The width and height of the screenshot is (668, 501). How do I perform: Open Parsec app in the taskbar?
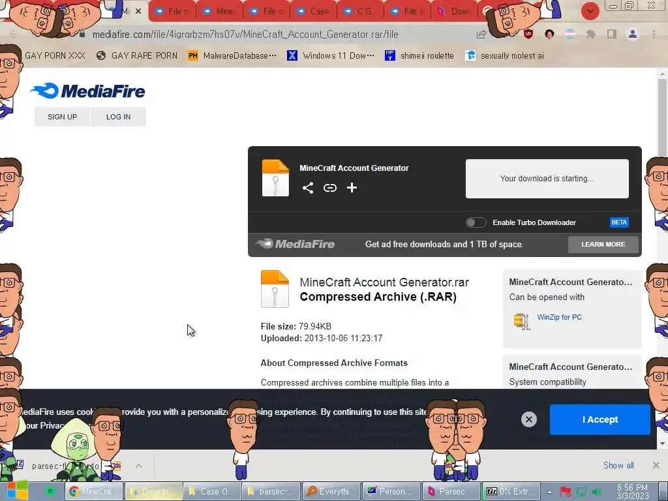[x=451, y=491]
